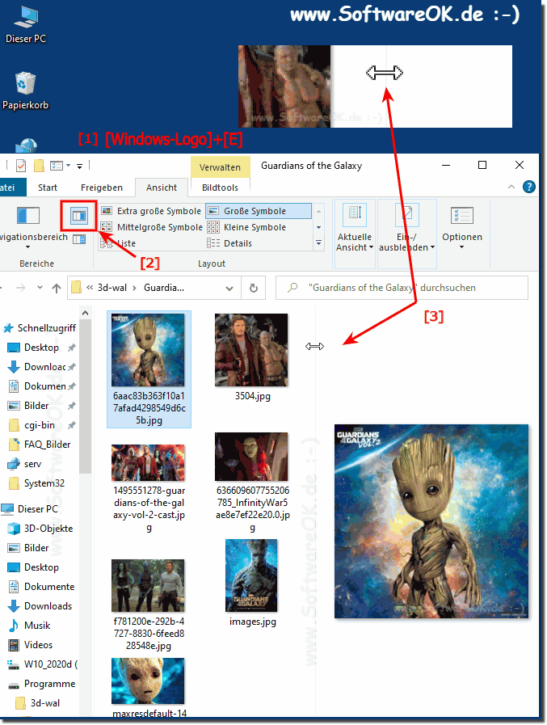Viewport: 547px width, 725px height.
Task: Open the FAQ_Bilder folder
Action: 40,445
